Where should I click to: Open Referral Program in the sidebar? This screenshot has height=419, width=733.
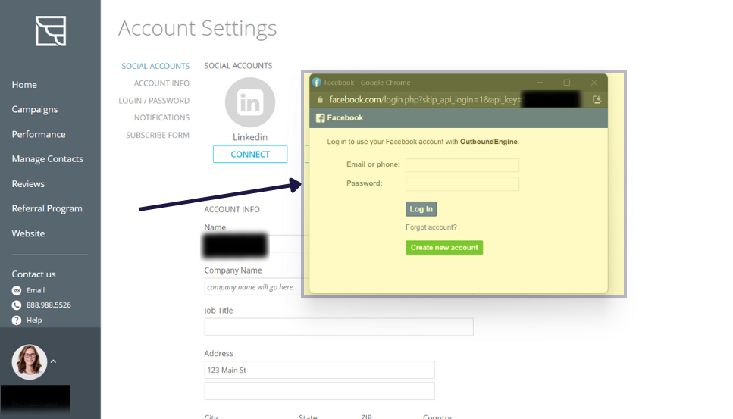[47, 208]
